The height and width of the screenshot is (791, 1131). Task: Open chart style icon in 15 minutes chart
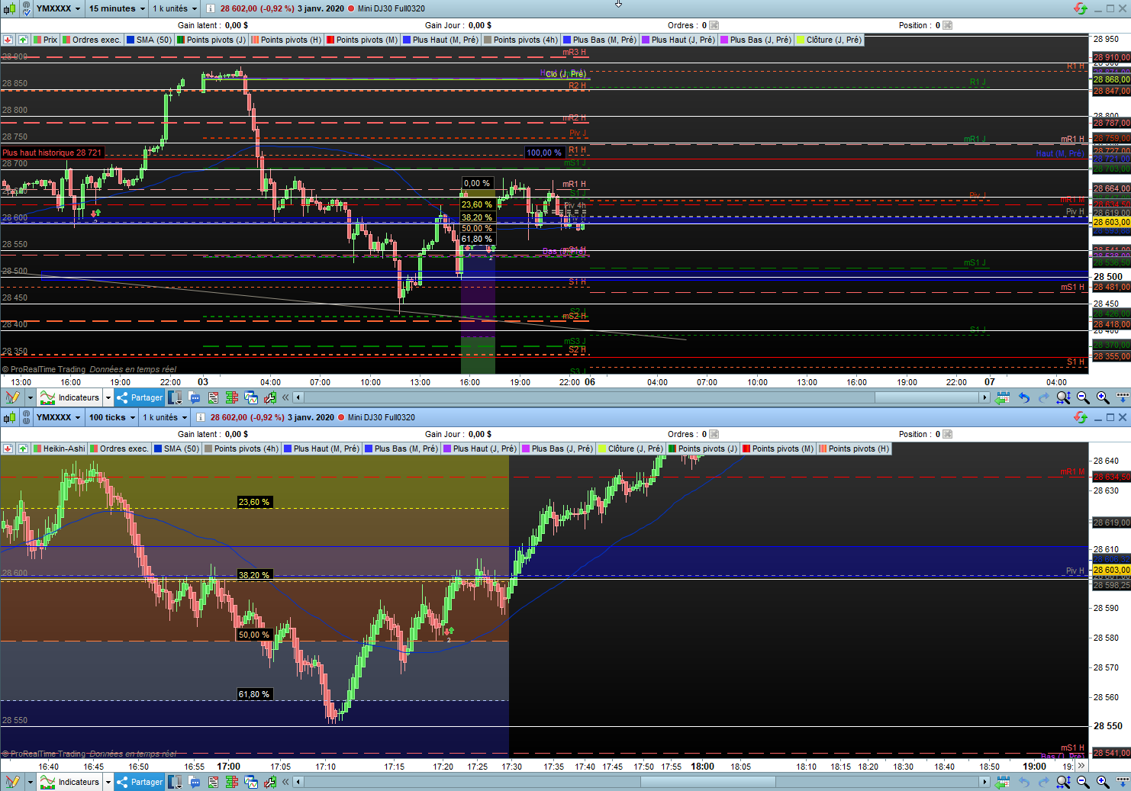9,8
